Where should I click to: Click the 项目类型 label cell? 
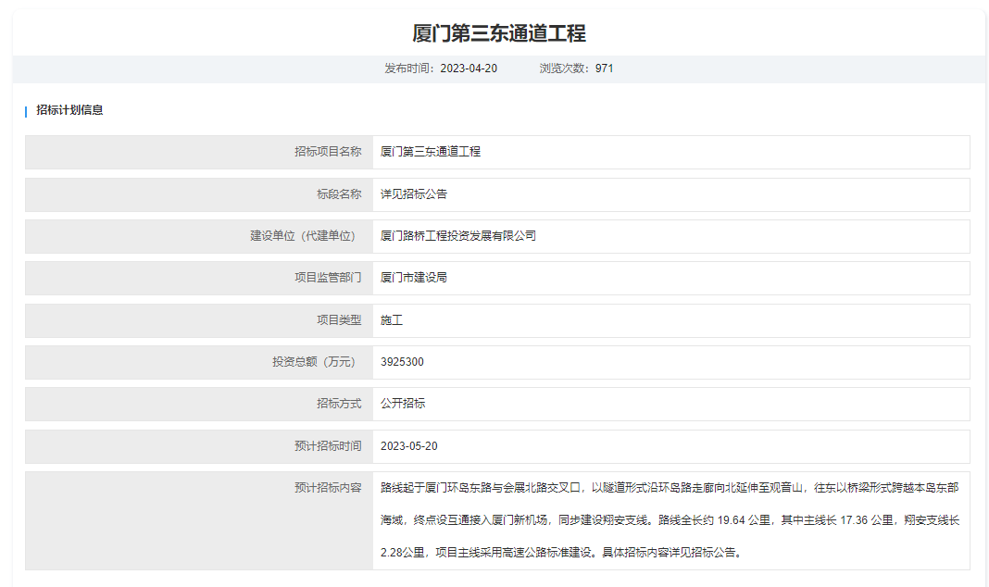[199, 320]
